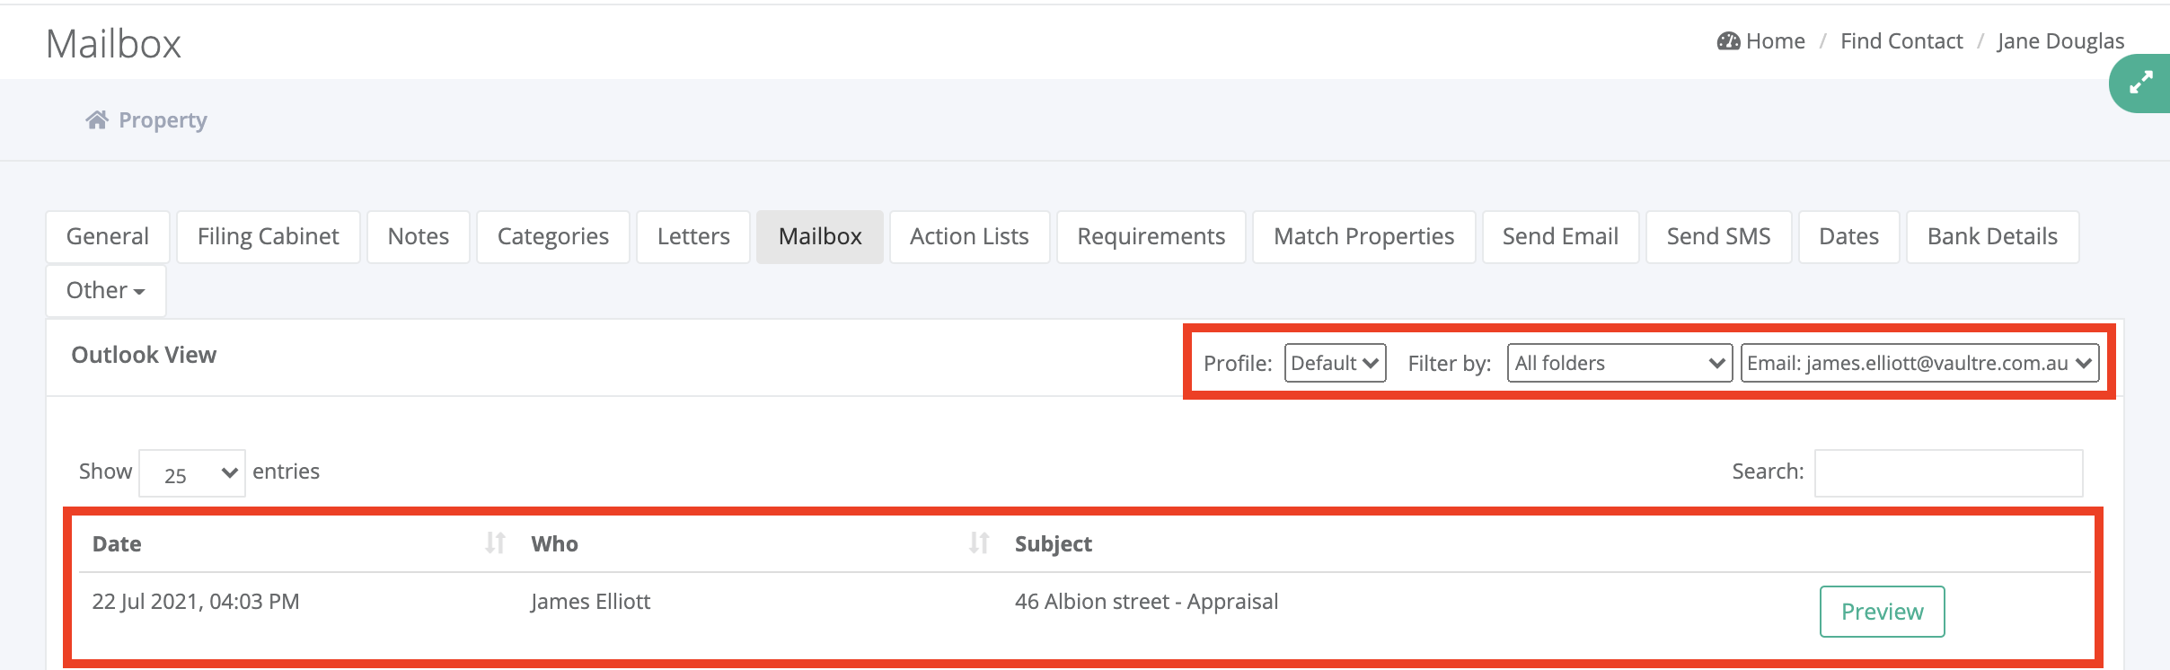Viewport: 2170px width, 670px height.
Task: Open the Notes tab
Action: click(x=418, y=237)
